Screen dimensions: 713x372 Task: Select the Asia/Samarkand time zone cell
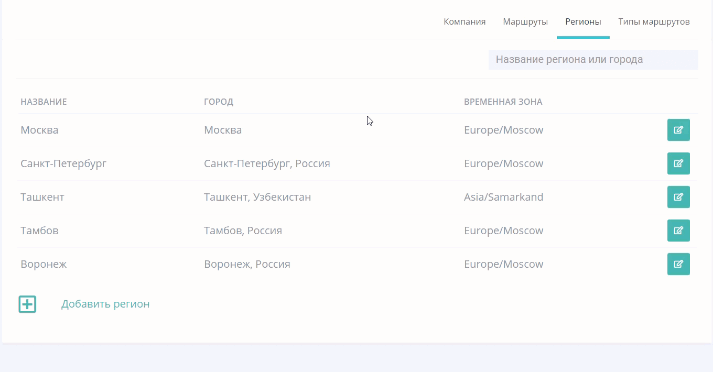(x=503, y=197)
